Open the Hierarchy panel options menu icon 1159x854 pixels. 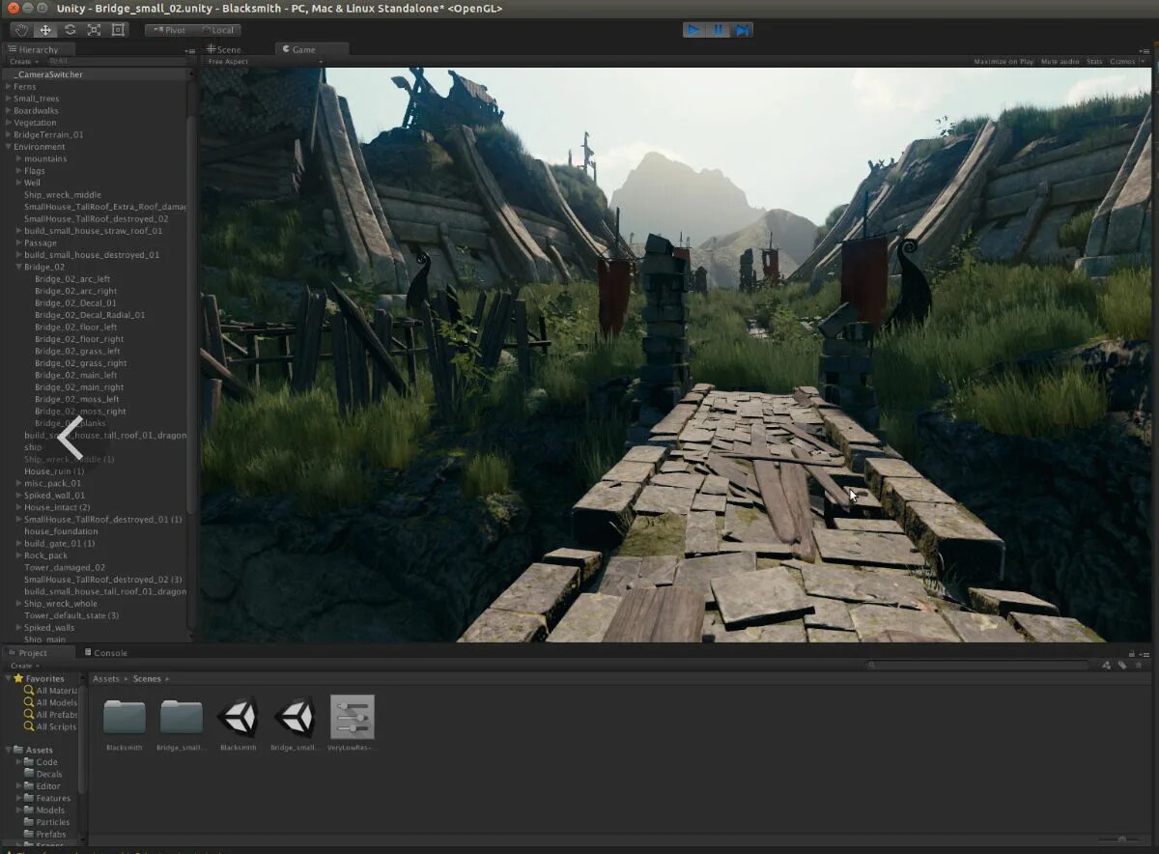click(x=189, y=50)
